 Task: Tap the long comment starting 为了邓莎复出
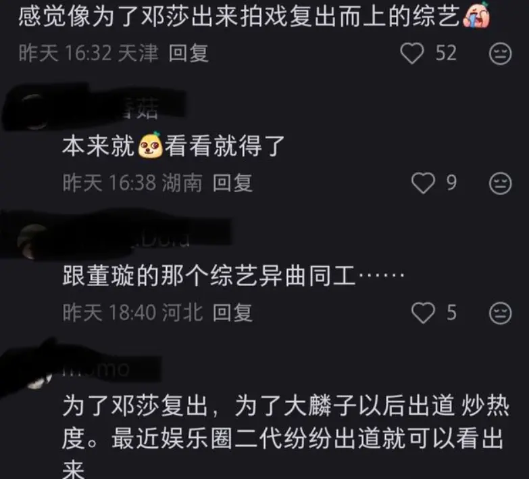pyautogui.click(x=285, y=434)
